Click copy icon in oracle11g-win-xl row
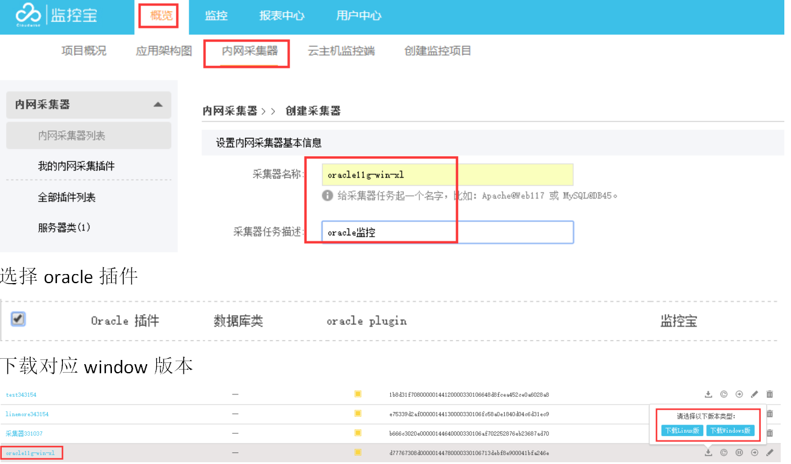The height and width of the screenshot is (464, 791). click(x=724, y=453)
